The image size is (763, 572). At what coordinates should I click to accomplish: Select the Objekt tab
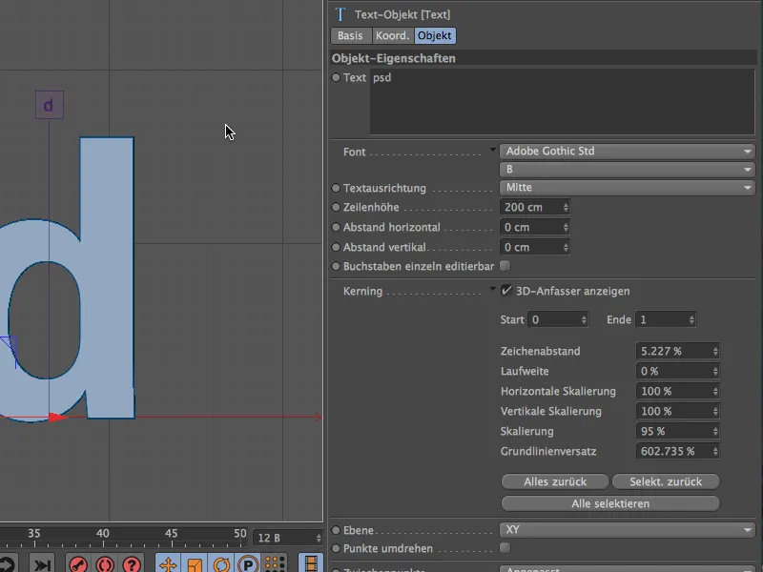(x=435, y=35)
